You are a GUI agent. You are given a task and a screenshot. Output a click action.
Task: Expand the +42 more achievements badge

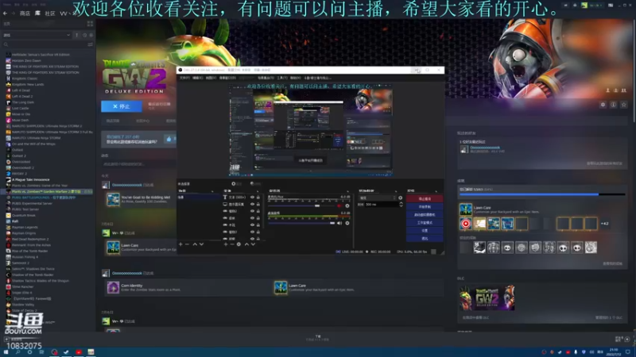605,224
